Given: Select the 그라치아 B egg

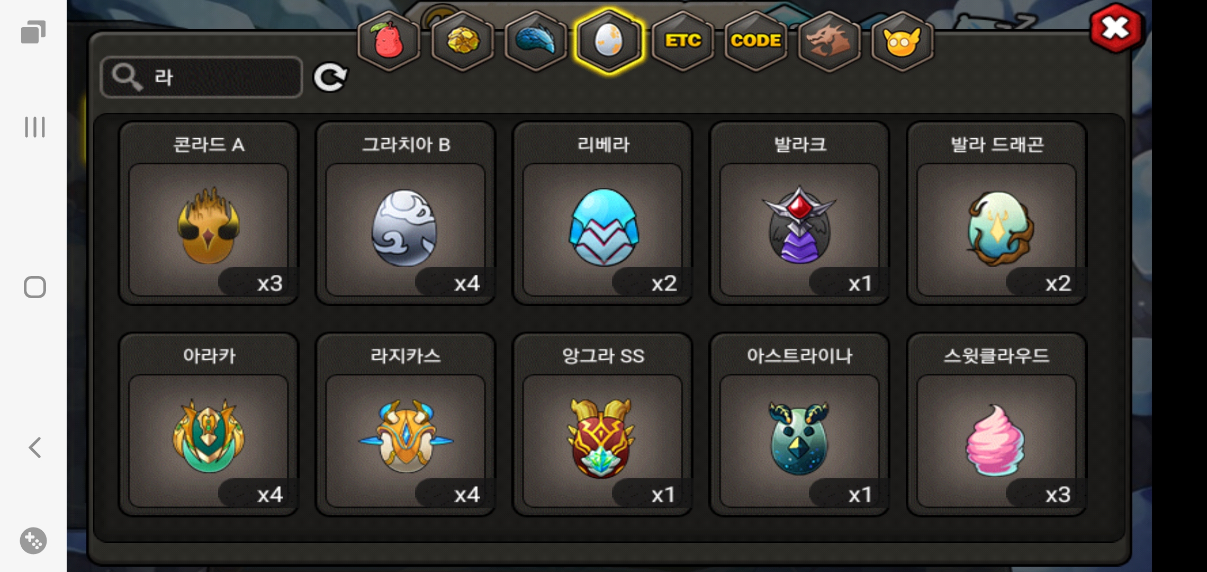Looking at the screenshot, I should 406,213.
